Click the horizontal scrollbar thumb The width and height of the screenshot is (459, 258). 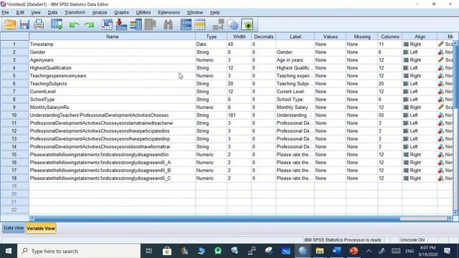217,218
